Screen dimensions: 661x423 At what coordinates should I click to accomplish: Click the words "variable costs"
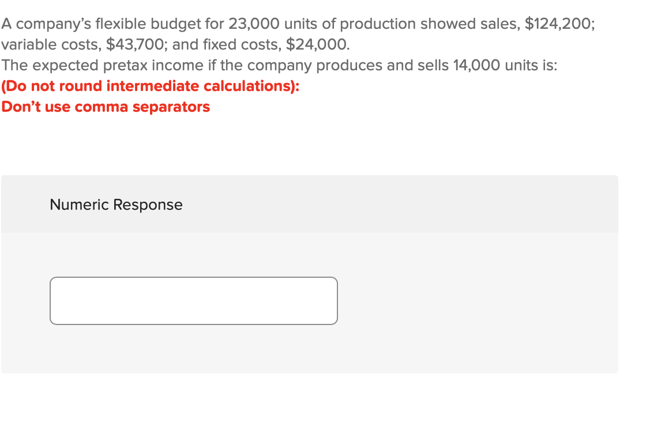point(50,45)
